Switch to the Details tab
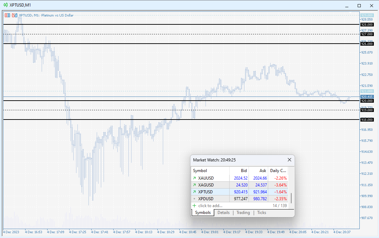The image size is (379, 238). (223, 213)
